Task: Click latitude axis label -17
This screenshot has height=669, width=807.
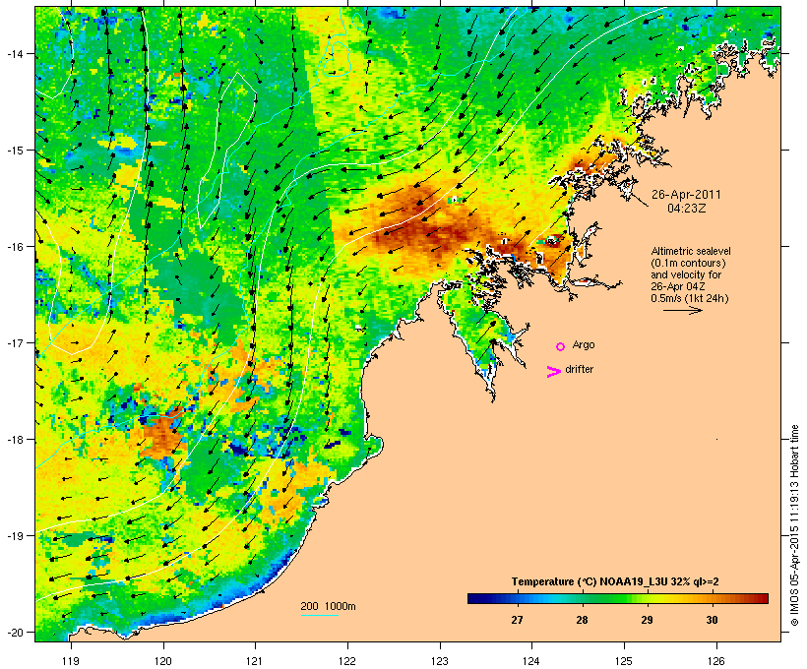Action: [14, 343]
